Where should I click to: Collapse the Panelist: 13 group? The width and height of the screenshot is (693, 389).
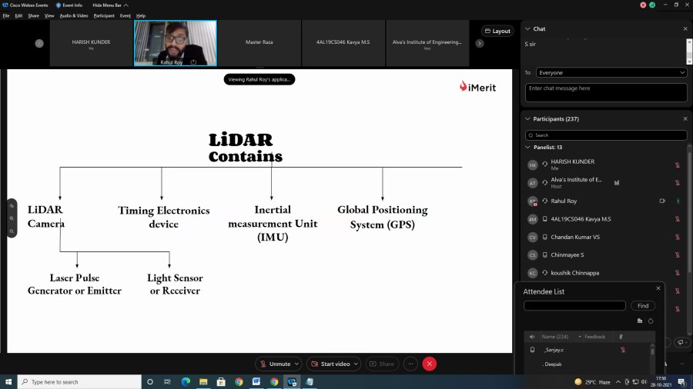coord(527,147)
